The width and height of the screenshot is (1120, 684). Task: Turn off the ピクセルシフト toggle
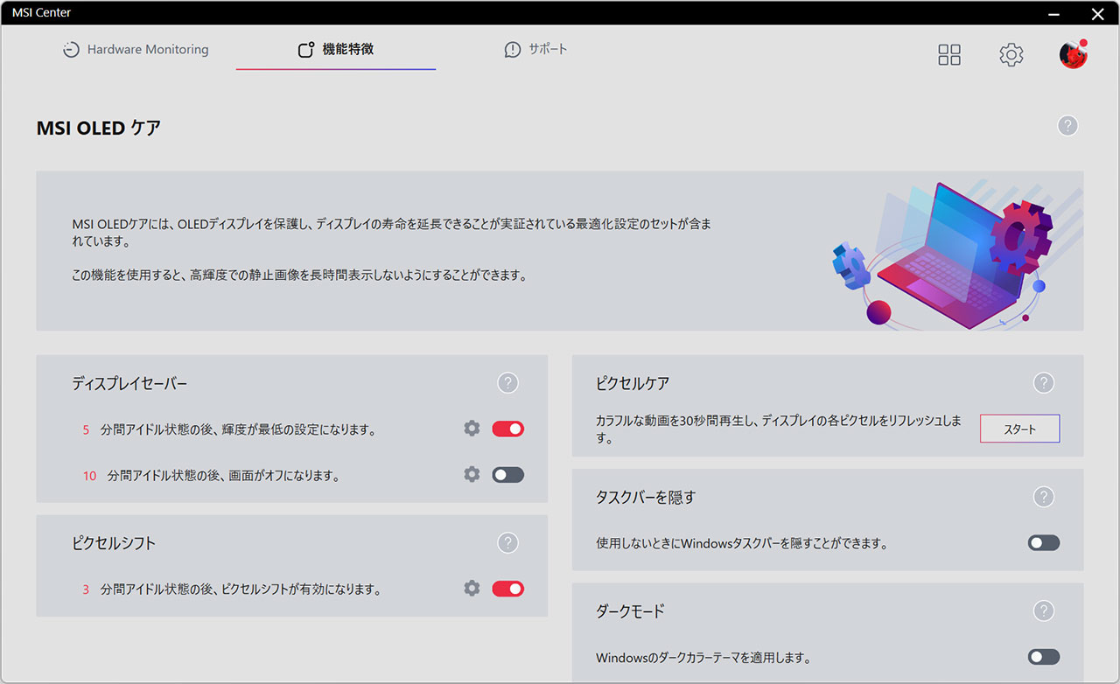tap(507, 588)
